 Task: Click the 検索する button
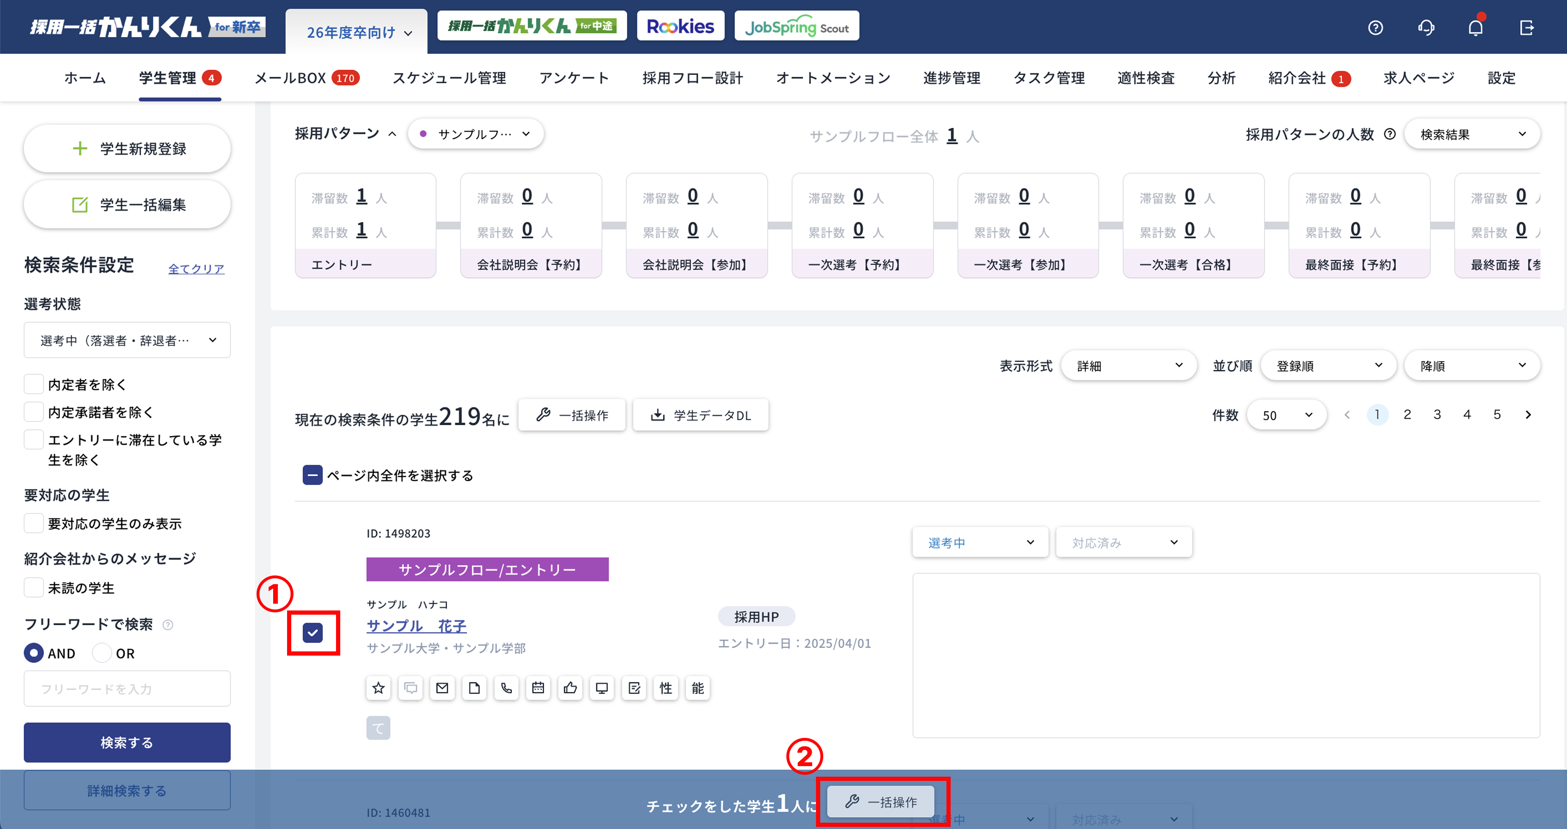[127, 742]
